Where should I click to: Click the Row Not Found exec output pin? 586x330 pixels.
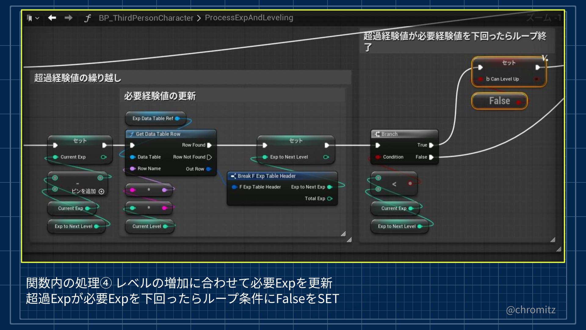pos(209,157)
